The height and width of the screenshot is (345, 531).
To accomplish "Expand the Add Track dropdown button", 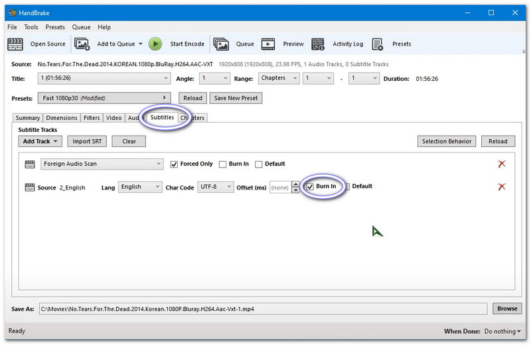I will (x=41, y=141).
